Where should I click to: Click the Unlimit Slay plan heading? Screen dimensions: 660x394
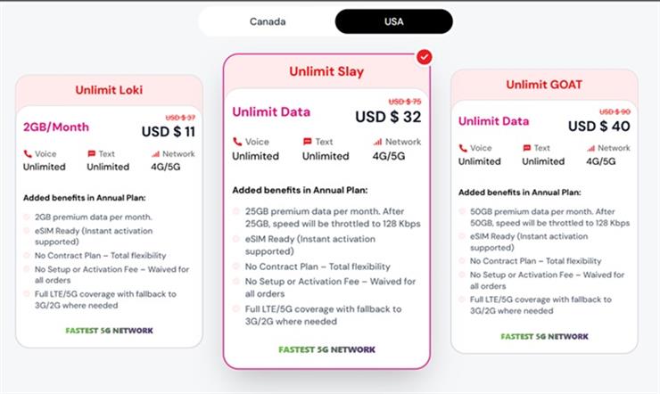click(x=326, y=71)
